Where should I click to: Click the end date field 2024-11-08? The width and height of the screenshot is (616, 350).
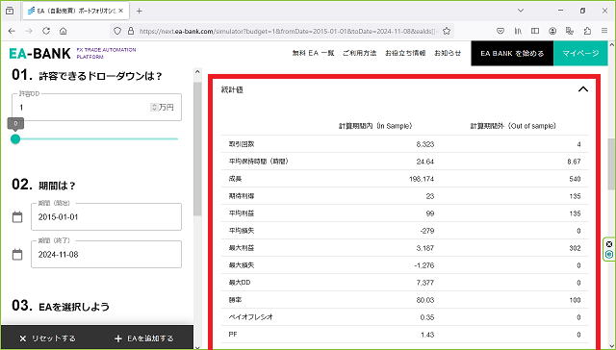pyautogui.click(x=107, y=255)
